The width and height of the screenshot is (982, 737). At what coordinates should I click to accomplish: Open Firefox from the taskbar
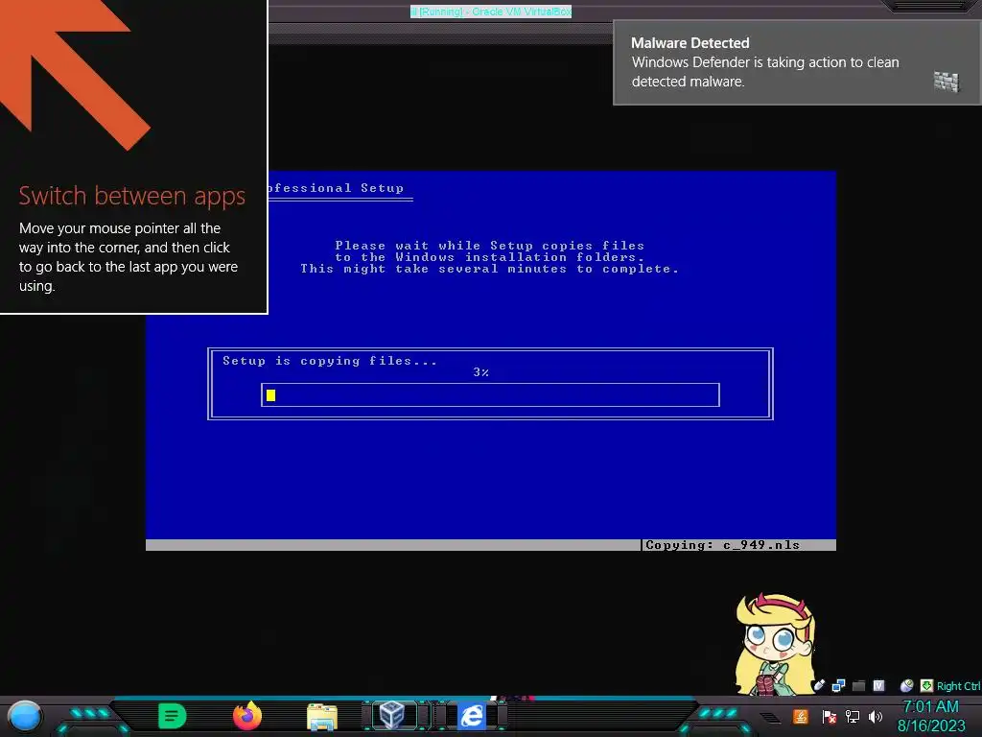point(247,716)
